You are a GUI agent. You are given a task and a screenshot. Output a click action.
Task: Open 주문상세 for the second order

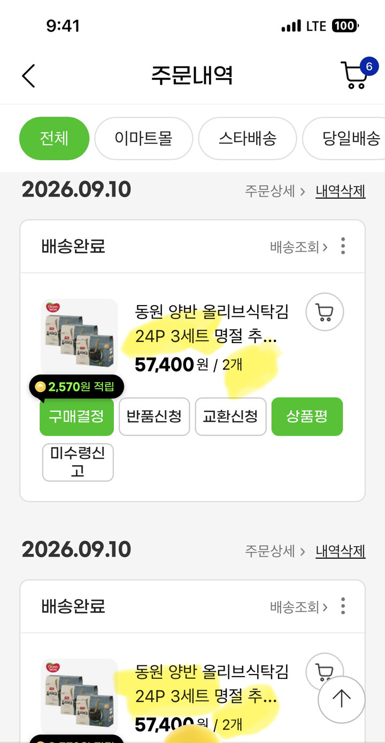[275, 551]
